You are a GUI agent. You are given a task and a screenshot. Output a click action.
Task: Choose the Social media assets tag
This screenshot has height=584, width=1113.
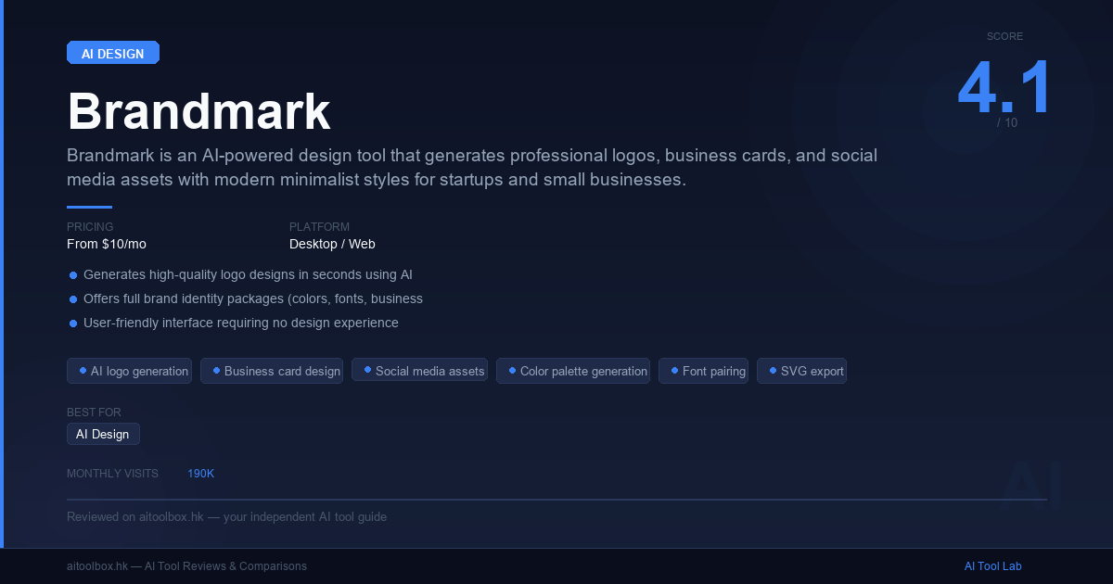[419, 371]
